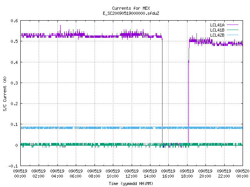Screen dimensions: 250x187
Task: Click the y-axis tick value 0.5
Action: click(x=14, y=41)
